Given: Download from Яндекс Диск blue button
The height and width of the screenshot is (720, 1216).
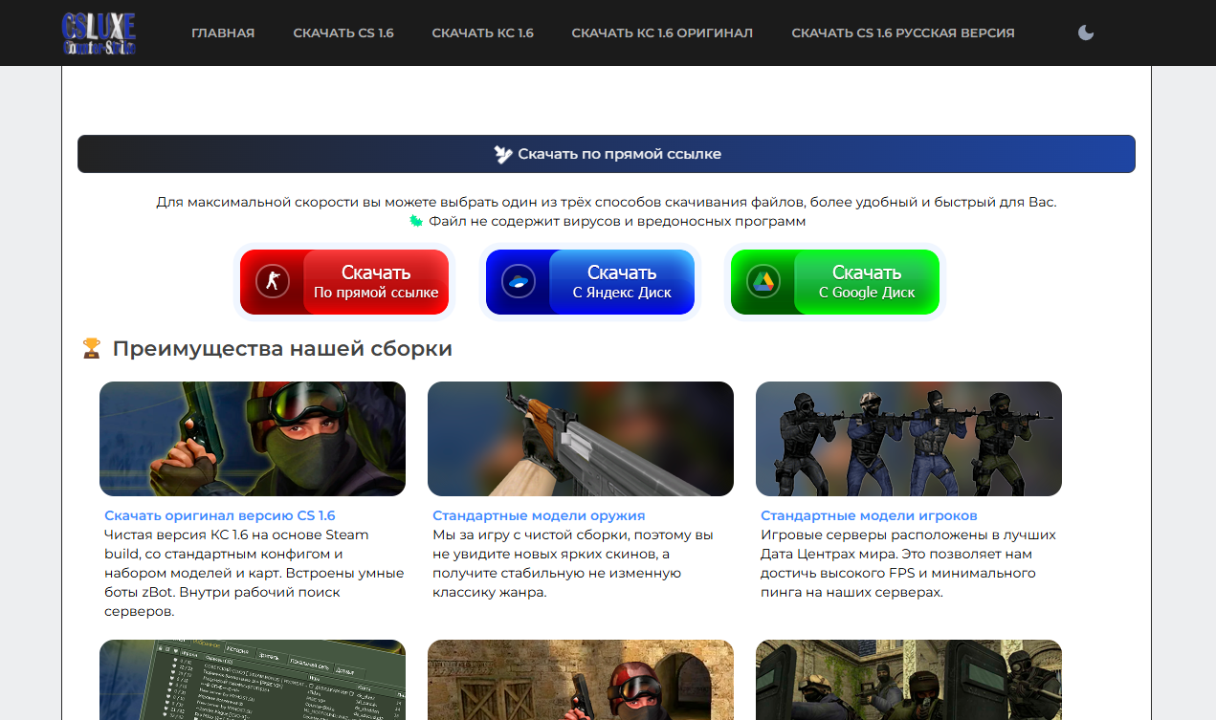Looking at the screenshot, I should [x=621, y=282].
